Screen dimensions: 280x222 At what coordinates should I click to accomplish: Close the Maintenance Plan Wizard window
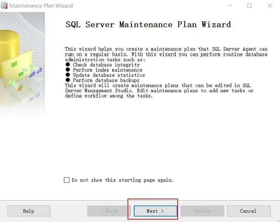(270, 6)
